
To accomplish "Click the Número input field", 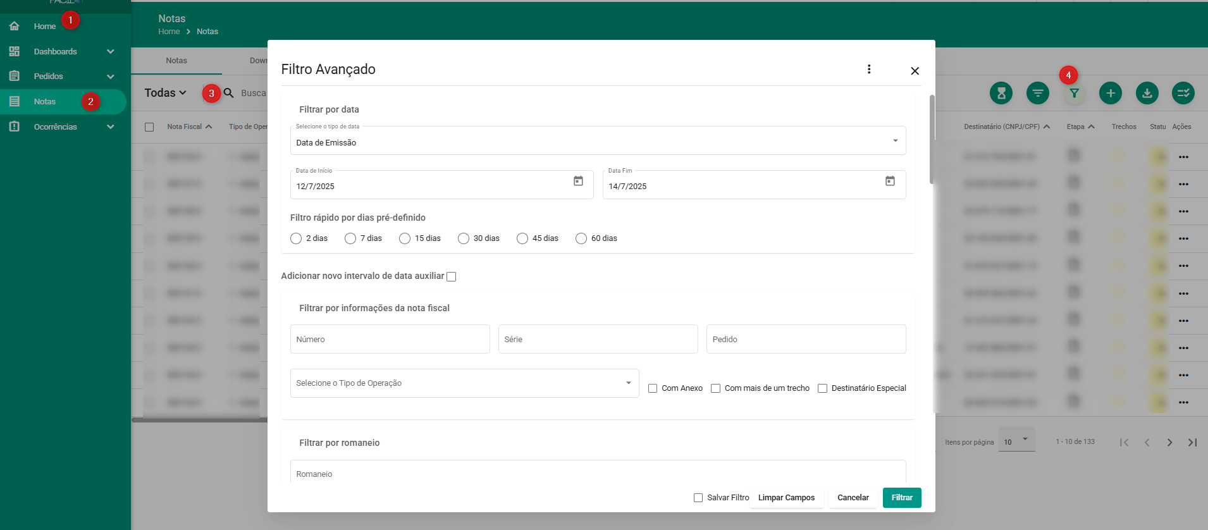I will point(390,339).
